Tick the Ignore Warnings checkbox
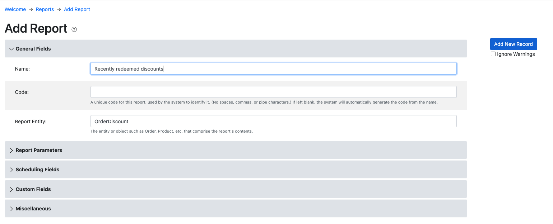 (493, 54)
